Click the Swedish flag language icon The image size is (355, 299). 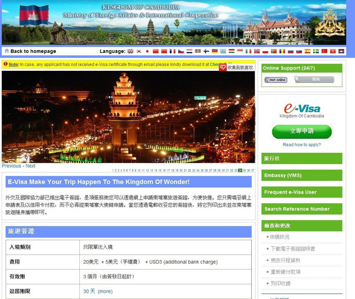[316, 51]
